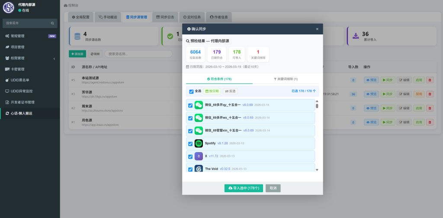Screen dimensions: 443x218
Task: Click The Void app icon
Action: pyautogui.click(x=199, y=168)
